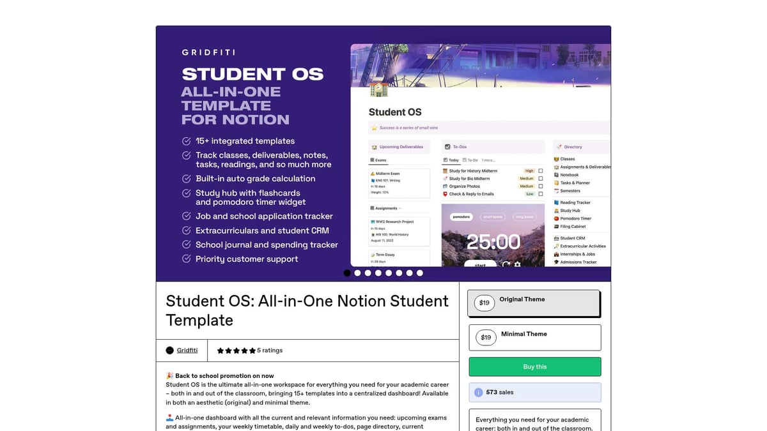Open Study Hub in the Directory
Image resolution: width=767 pixels, height=431 pixels.
(x=571, y=211)
